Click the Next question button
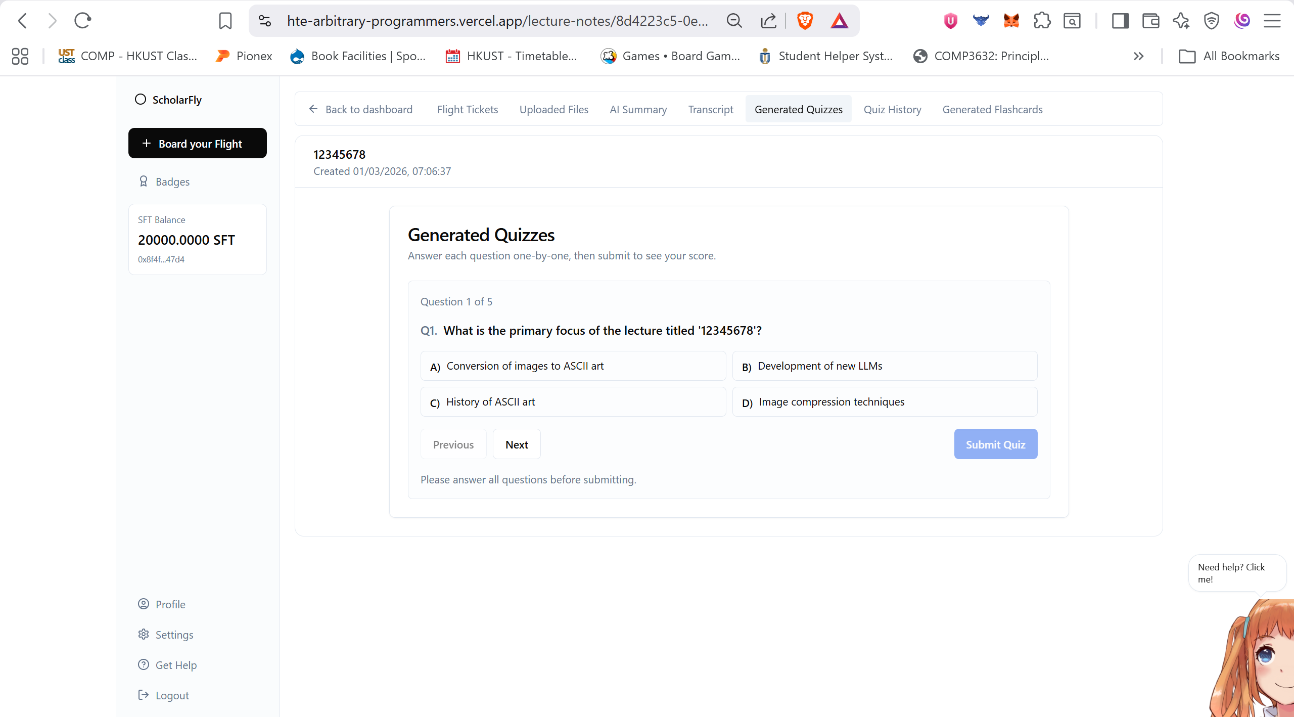Viewport: 1294px width, 717px height. 517,444
